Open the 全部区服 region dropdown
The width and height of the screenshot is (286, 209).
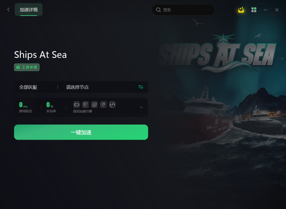pos(28,87)
